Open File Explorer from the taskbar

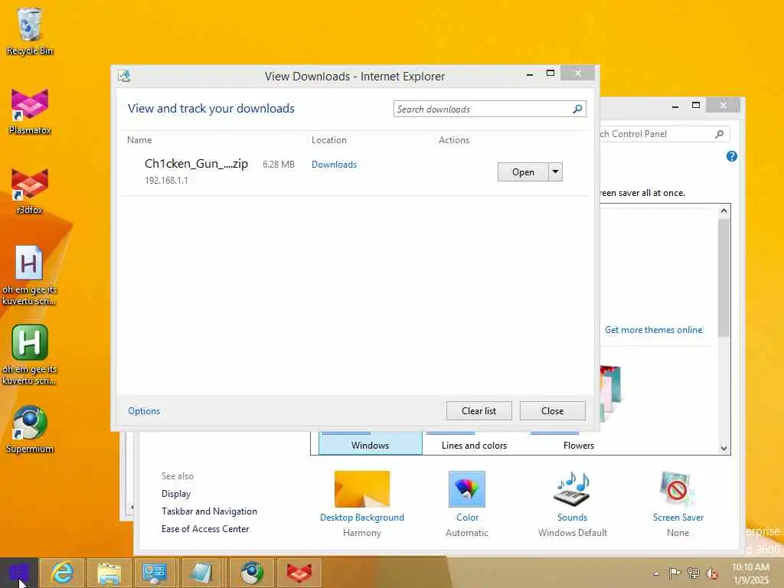pyautogui.click(x=109, y=573)
